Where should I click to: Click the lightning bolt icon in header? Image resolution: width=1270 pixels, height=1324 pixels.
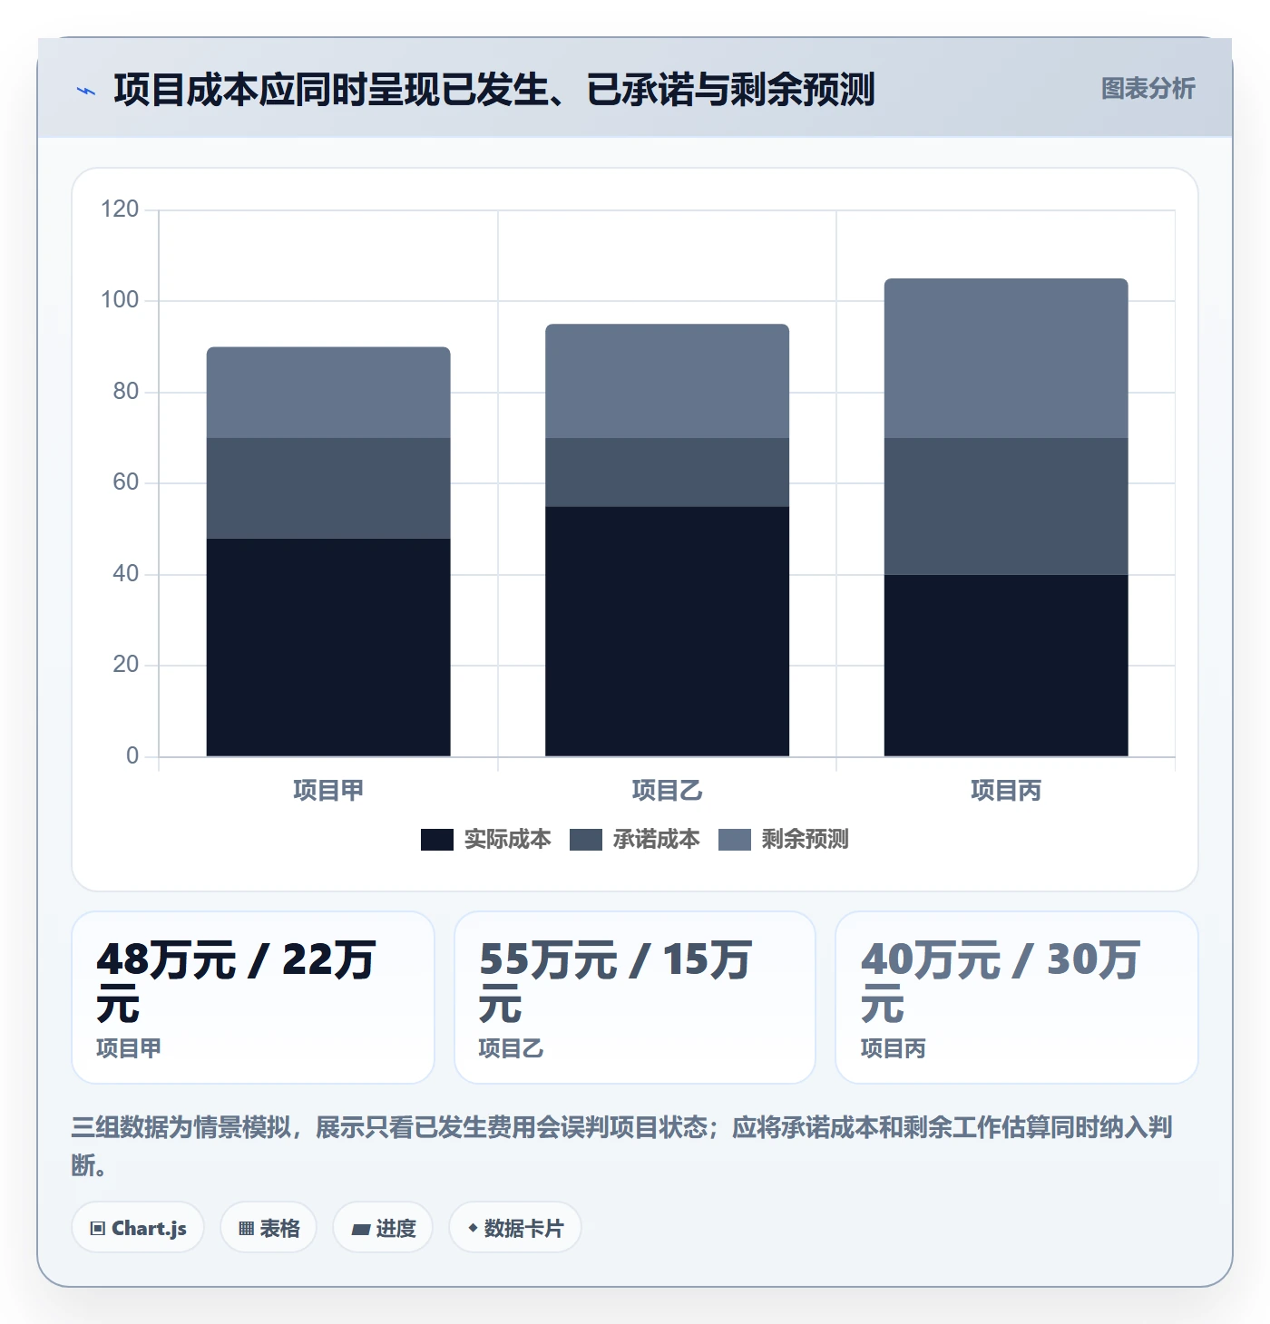[86, 91]
